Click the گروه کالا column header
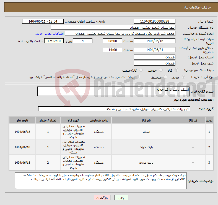This screenshot has height=205, width=218. coord(73,120)
